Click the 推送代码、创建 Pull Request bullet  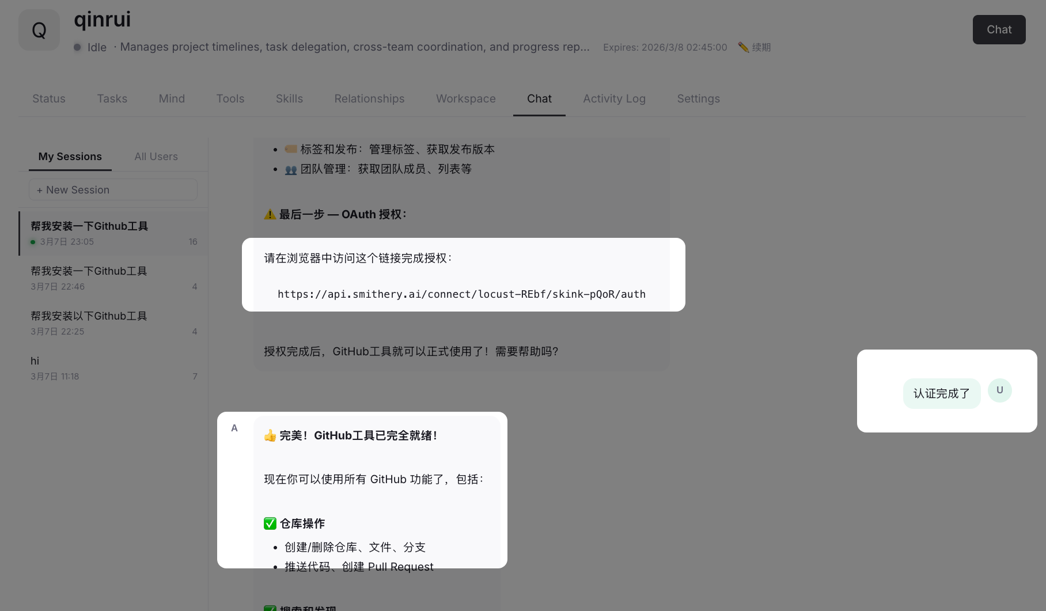(359, 567)
